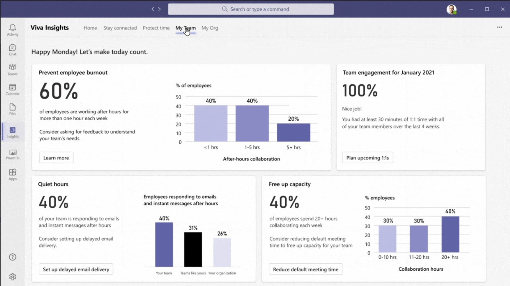The width and height of the screenshot is (510, 286).
Task: Click the 'Nice job!' text
Action: [352, 109]
